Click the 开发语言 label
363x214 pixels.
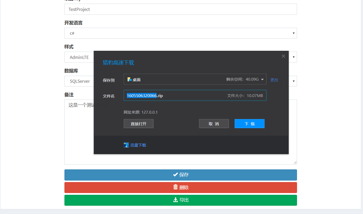pos(74,23)
